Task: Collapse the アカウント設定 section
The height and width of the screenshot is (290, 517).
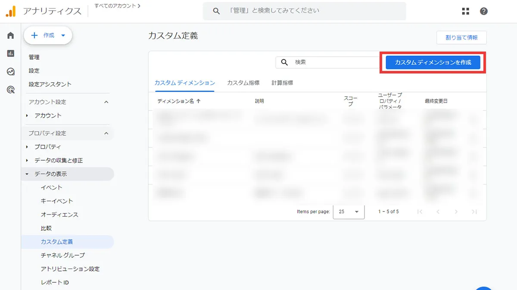Action: tap(106, 102)
